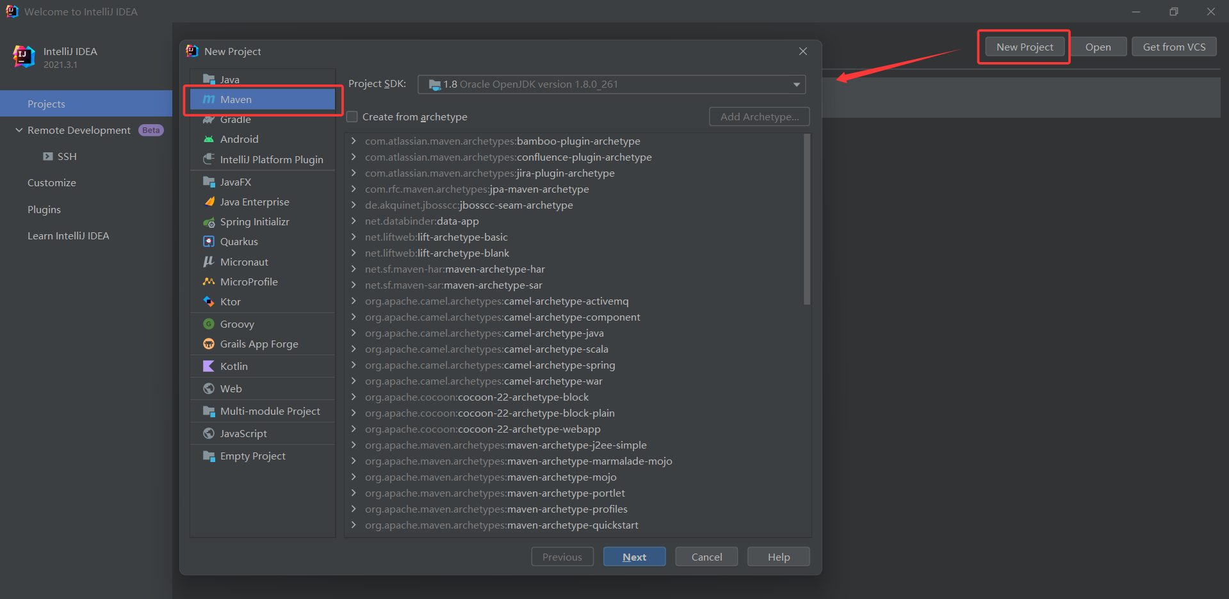Expand lift-archetype-basic entry
The height and width of the screenshot is (599, 1229).
point(354,237)
